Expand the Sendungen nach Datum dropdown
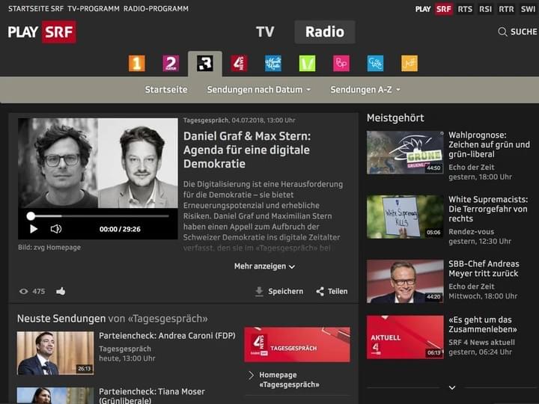 pyautogui.click(x=259, y=90)
